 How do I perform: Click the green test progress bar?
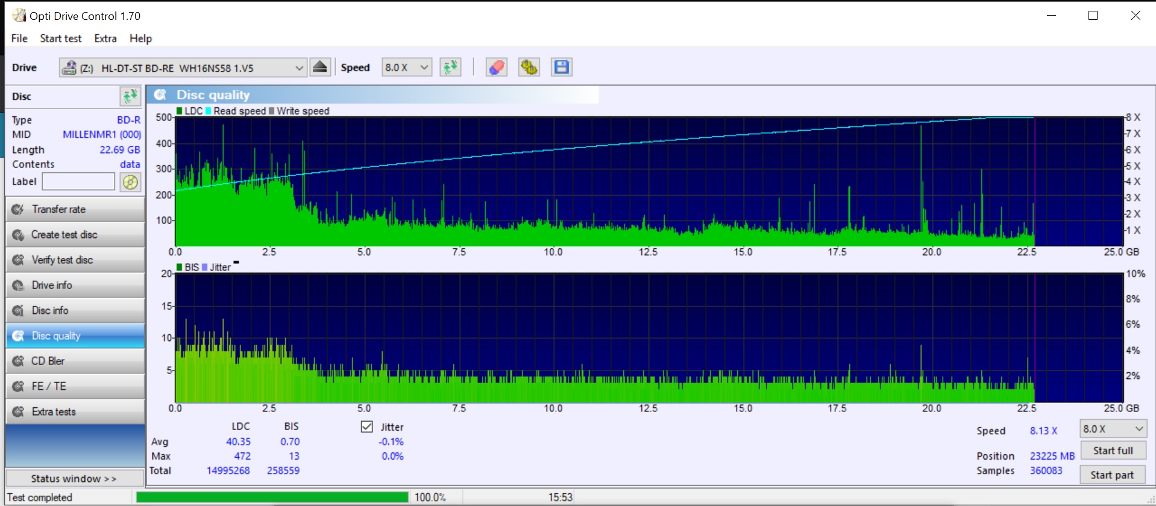tap(272, 497)
